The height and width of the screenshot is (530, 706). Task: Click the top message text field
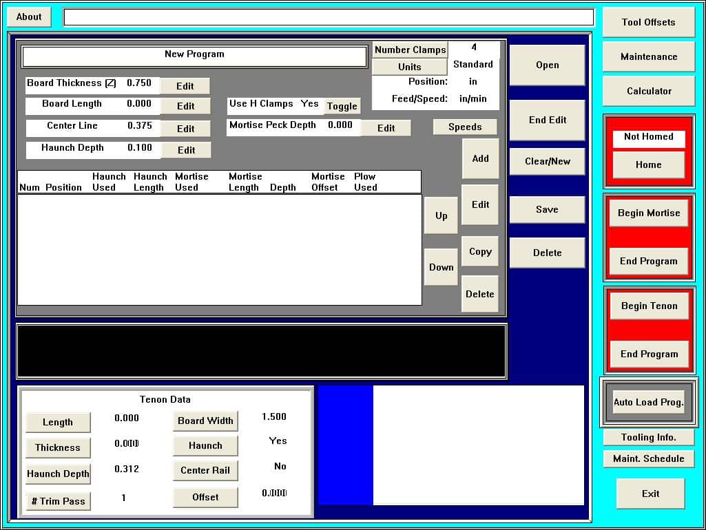(329, 17)
